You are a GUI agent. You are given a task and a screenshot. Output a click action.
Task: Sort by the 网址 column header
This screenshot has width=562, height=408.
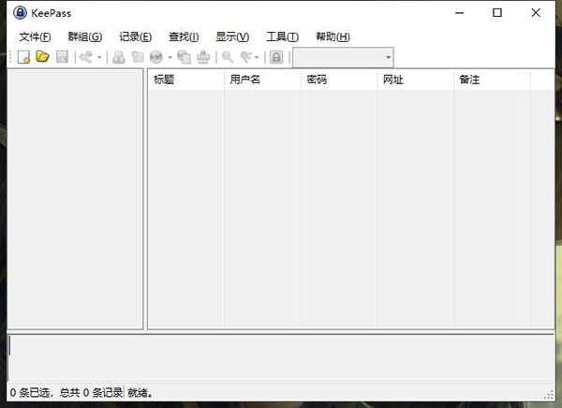[416, 80]
